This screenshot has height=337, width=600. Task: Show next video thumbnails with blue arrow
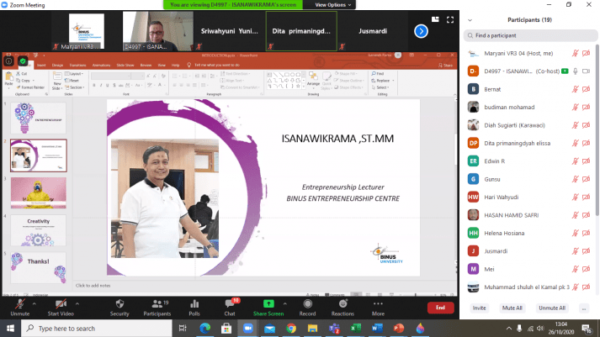point(421,31)
